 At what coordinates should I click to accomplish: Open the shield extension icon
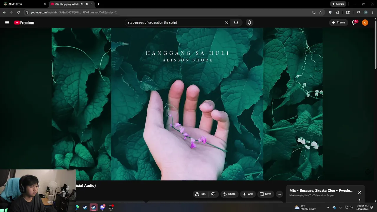point(330,12)
